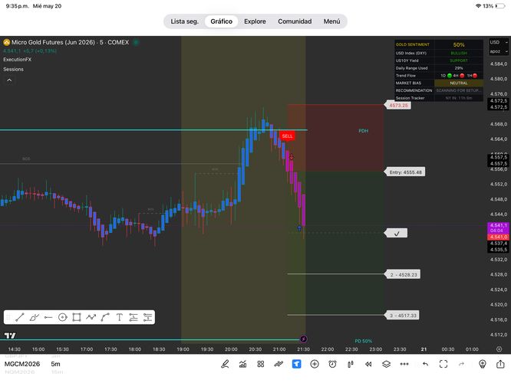Share the chart via share icon
Screen dimensions: 511x383
(x=500, y=364)
